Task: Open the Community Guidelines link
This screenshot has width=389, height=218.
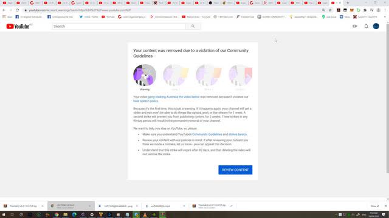Action: [x=207, y=134]
